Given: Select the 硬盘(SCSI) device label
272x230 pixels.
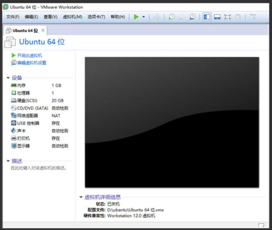Looking at the screenshot, I should (x=27, y=101).
